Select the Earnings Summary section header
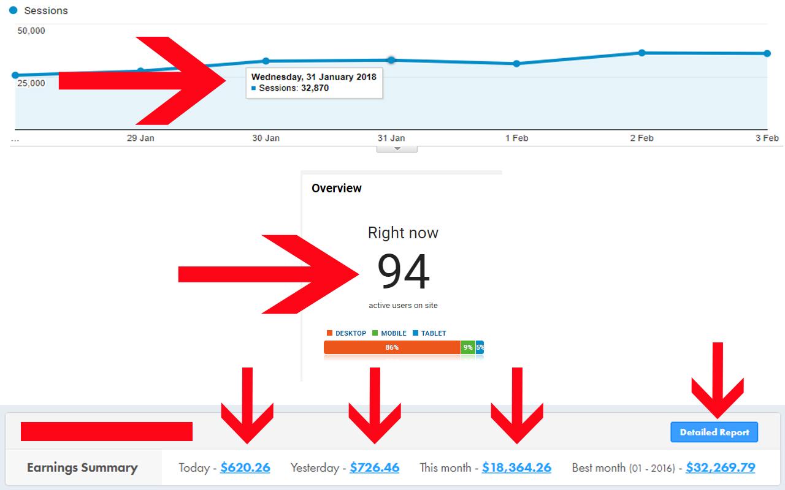 coord(82,467)
